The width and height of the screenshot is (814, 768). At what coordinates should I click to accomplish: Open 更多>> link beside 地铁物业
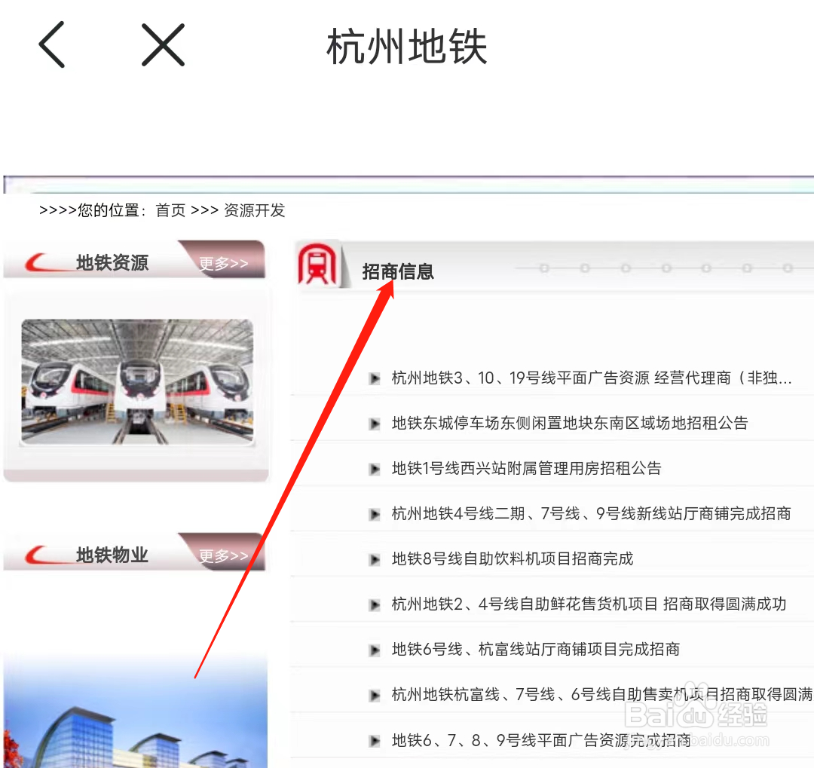click(x=224, y=555)
